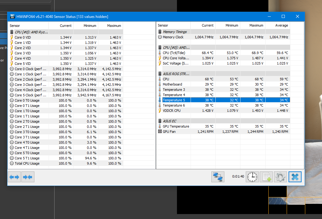Screen dimensions: 322x219
Task: Click the Core 0 VID lightning icon
Action: coord(12,37)
